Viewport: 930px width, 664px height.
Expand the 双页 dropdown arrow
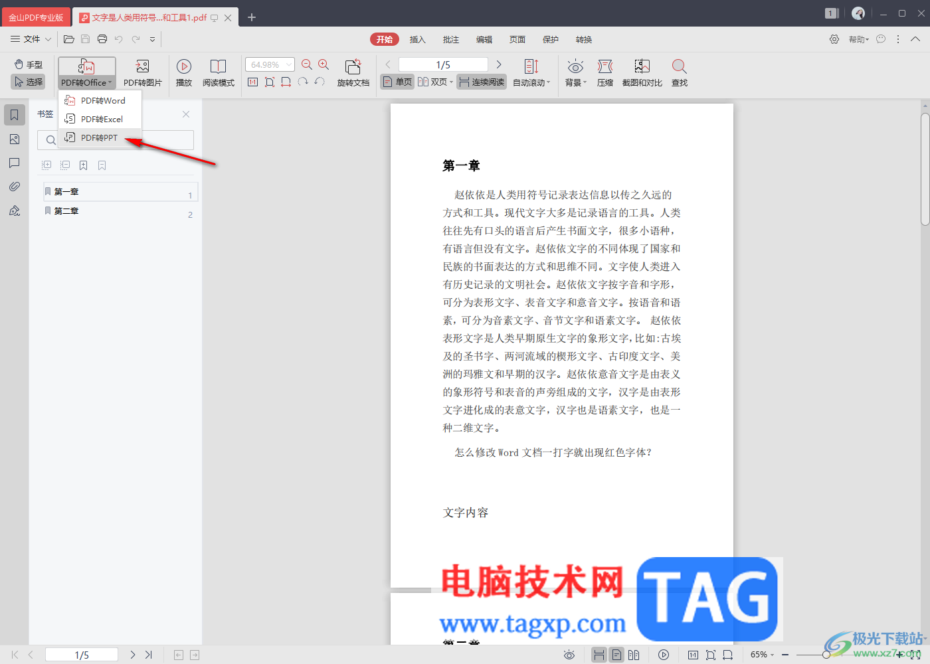(452, 82)
